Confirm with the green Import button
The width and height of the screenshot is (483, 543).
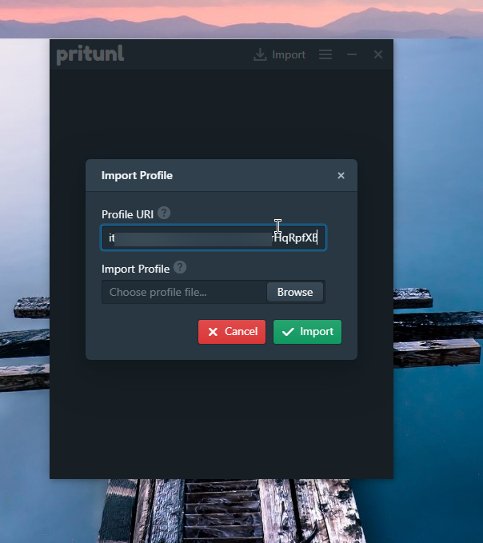307,332
